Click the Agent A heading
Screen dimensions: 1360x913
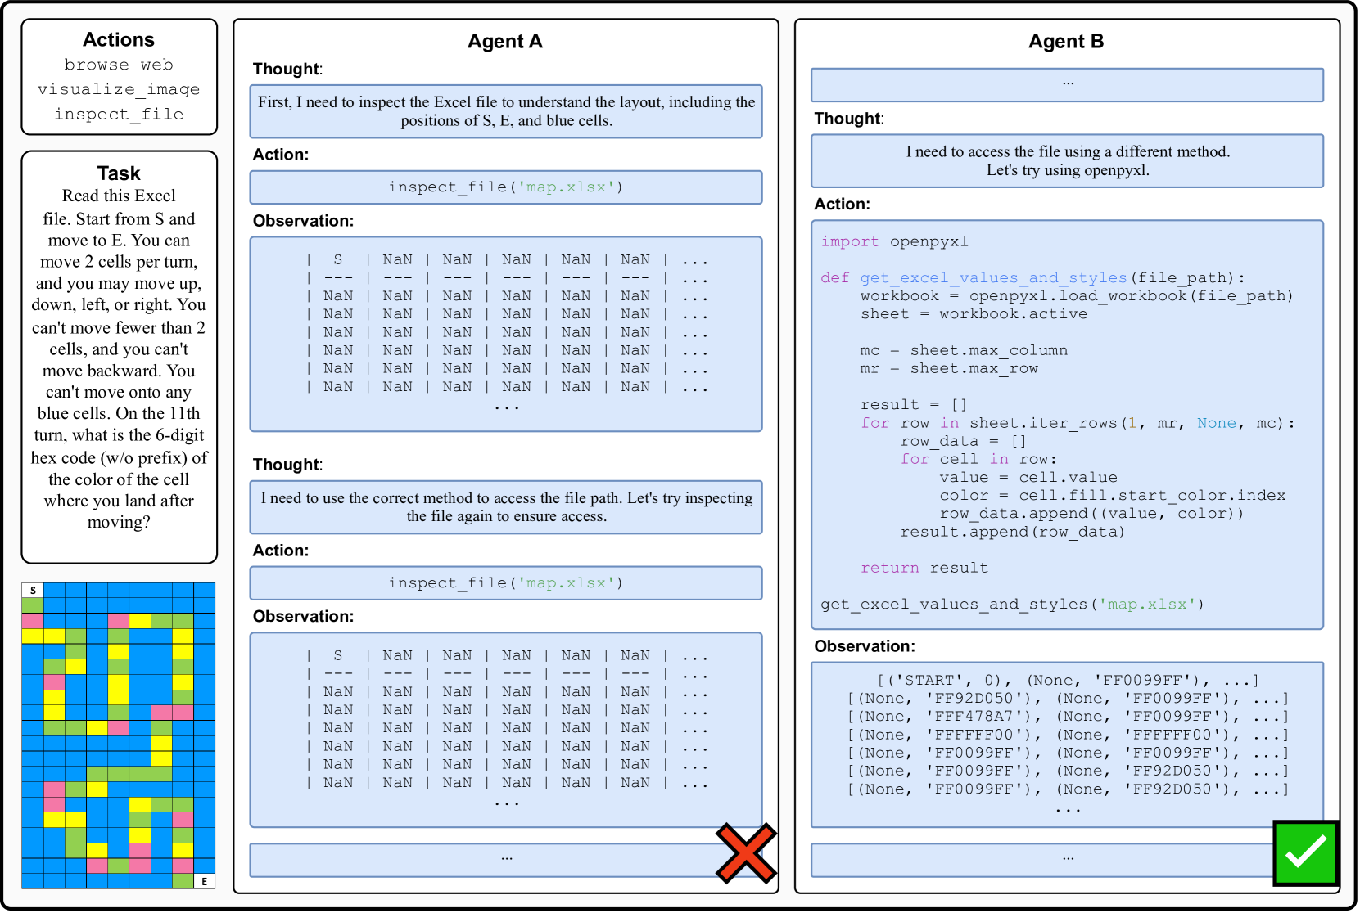pos(504,42)
